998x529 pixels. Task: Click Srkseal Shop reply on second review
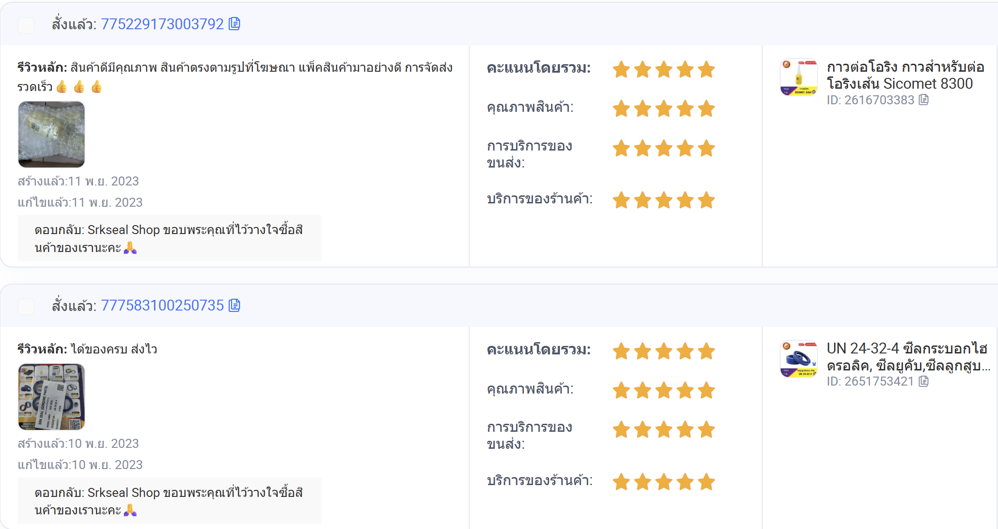click(169, 501)
